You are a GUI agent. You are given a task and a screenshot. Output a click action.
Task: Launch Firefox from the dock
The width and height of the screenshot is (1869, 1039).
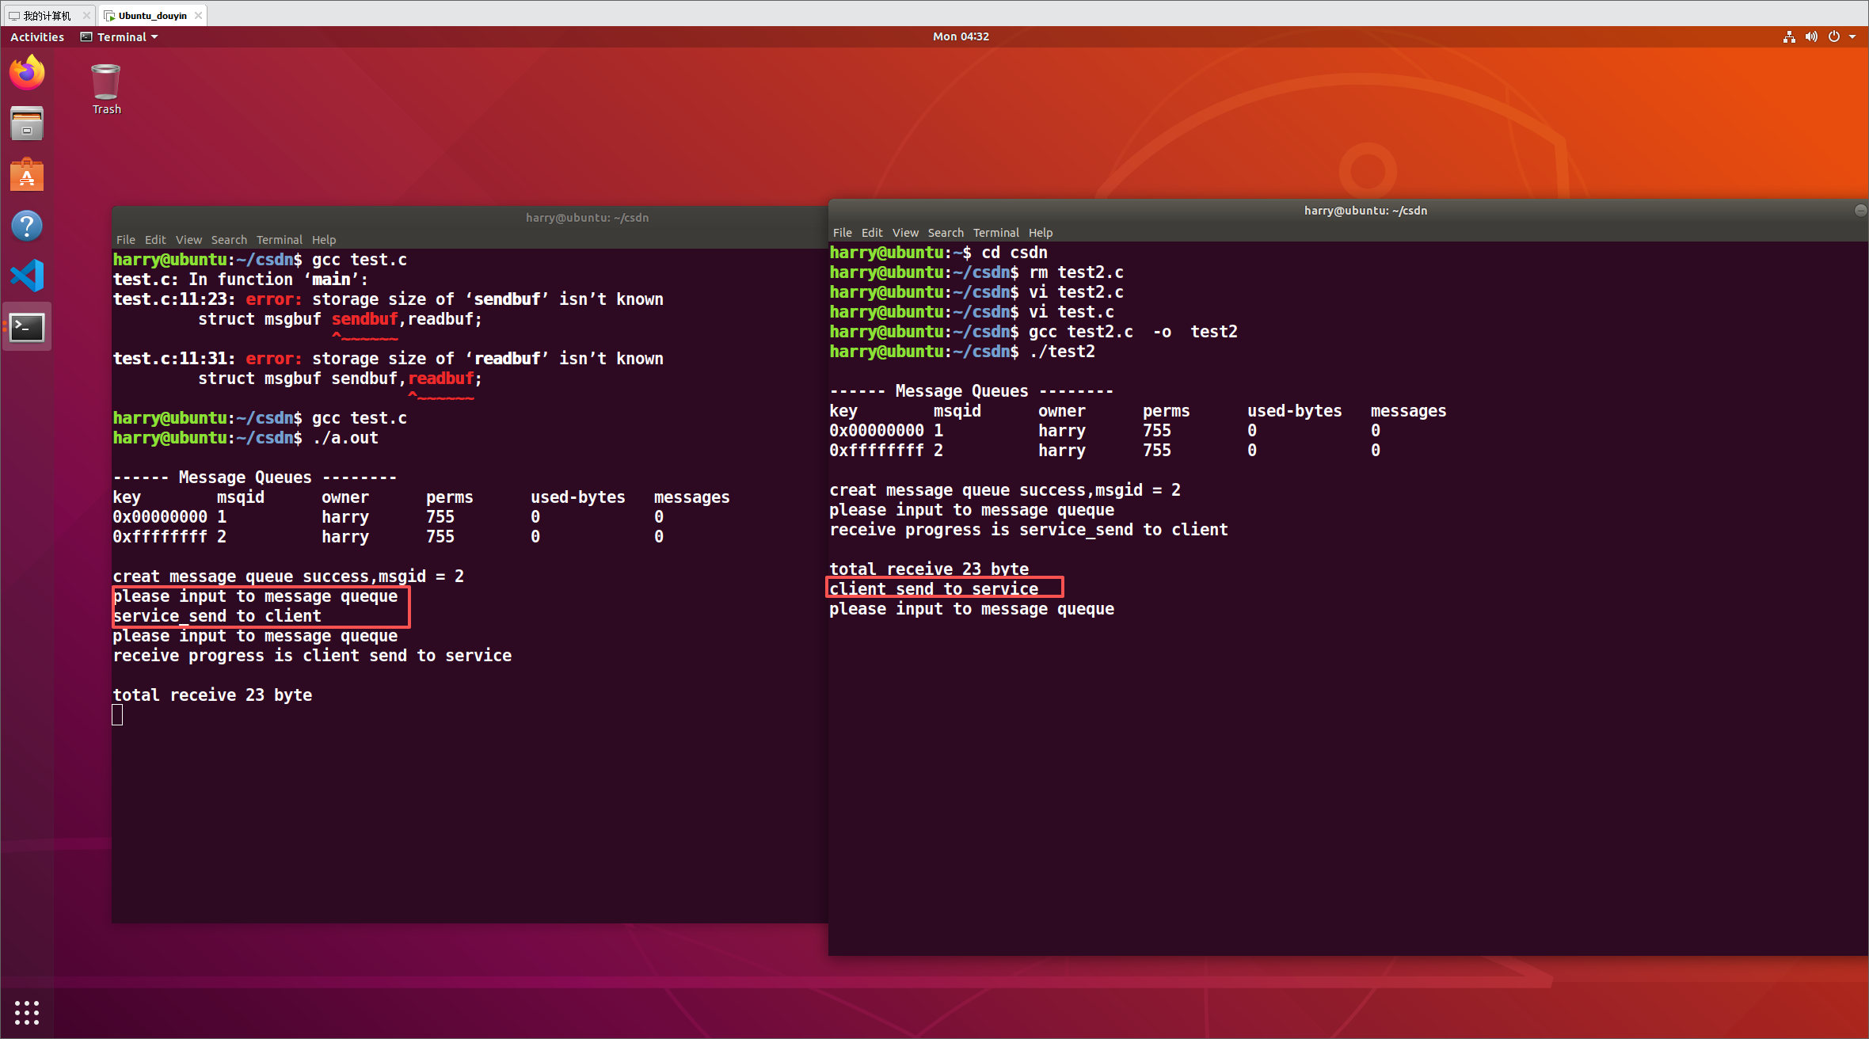[27, 74]
